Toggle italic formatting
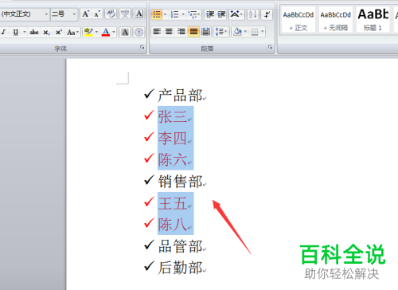 pos(4,33)
